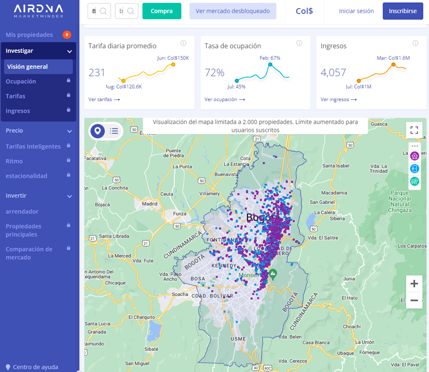Click the purple entire-home filter icon

pyautogui.click(x=414, y=156)
